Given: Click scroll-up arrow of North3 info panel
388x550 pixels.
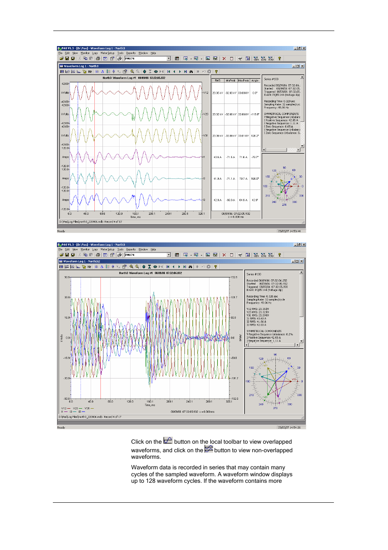Looking at the screenshot, I should pyautogui.click(x=302, y=77).
